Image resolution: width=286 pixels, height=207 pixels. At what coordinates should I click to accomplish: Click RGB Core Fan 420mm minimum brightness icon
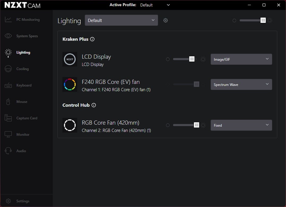[x=168, y=125]
